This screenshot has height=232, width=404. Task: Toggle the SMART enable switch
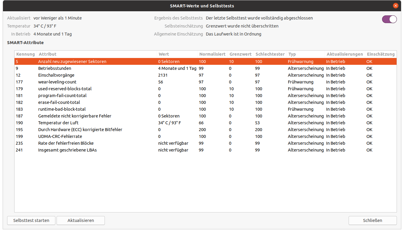pyautogui.click(x=389, y=19)
